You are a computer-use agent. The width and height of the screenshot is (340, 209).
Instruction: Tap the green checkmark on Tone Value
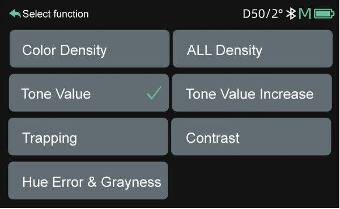click(154, 93)
